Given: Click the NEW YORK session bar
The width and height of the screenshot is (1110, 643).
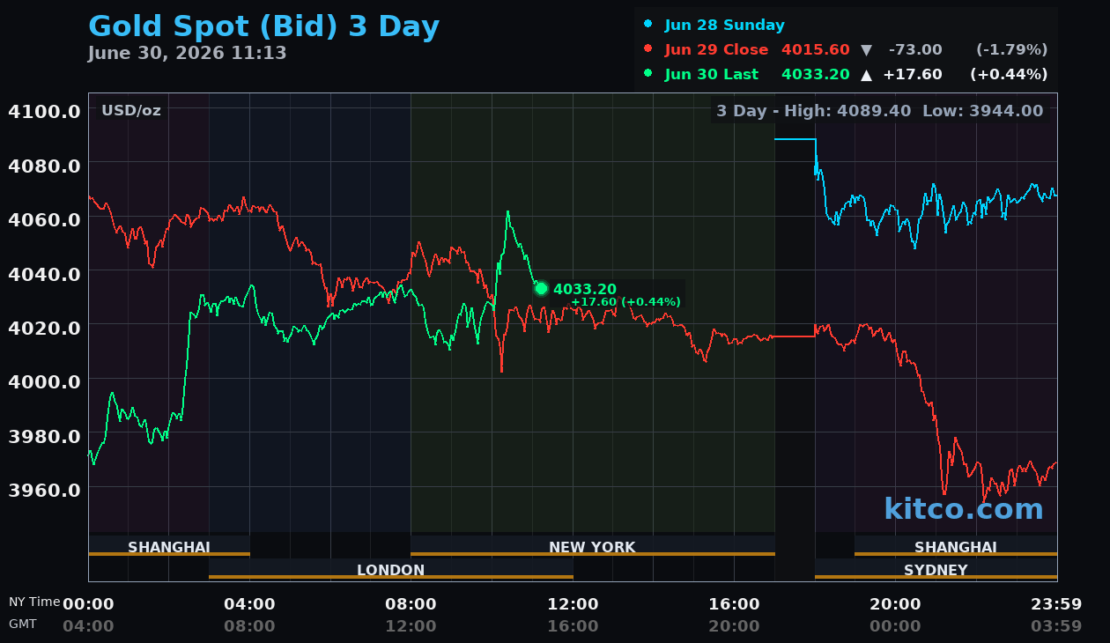Looking at the screenshot, I should pyautogui.click(x=593, y=547).
